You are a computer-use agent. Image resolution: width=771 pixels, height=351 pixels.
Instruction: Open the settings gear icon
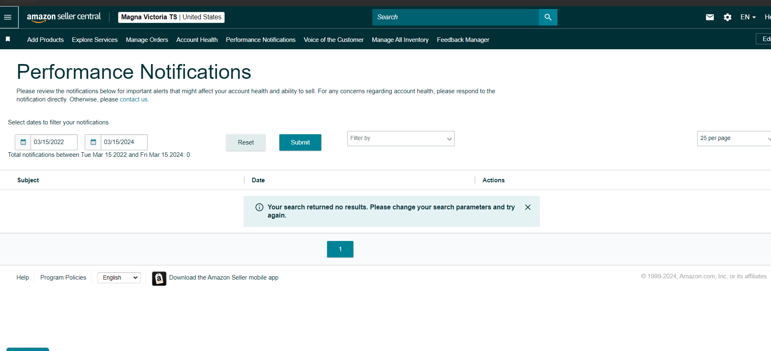[x=727, y=17]
